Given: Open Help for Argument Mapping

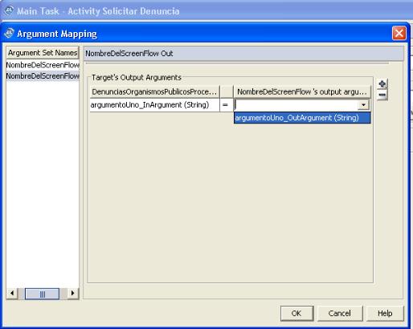Looking at the screenshot, I should [385, 313].
